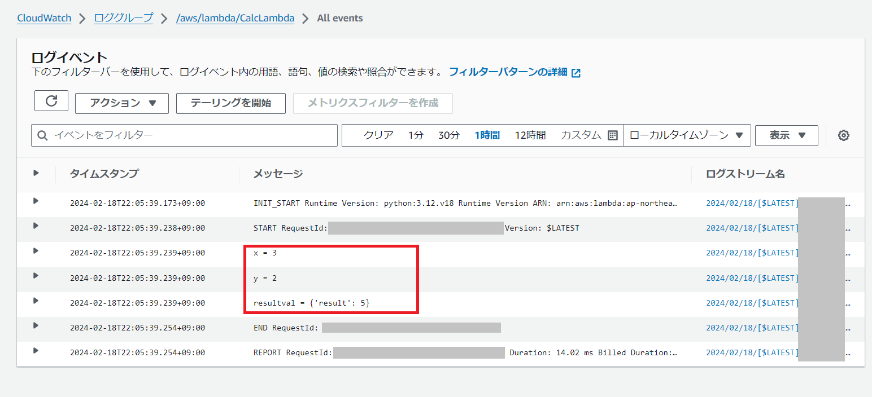Expand all rows using header arrow
This screenshot has width=872, height=397.
[36, 173]
